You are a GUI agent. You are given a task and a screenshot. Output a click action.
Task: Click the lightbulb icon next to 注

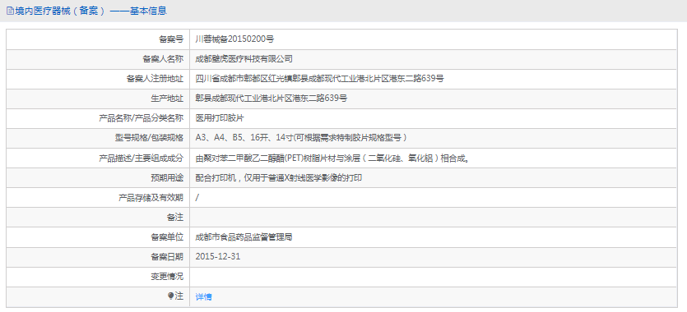point(170,296)
